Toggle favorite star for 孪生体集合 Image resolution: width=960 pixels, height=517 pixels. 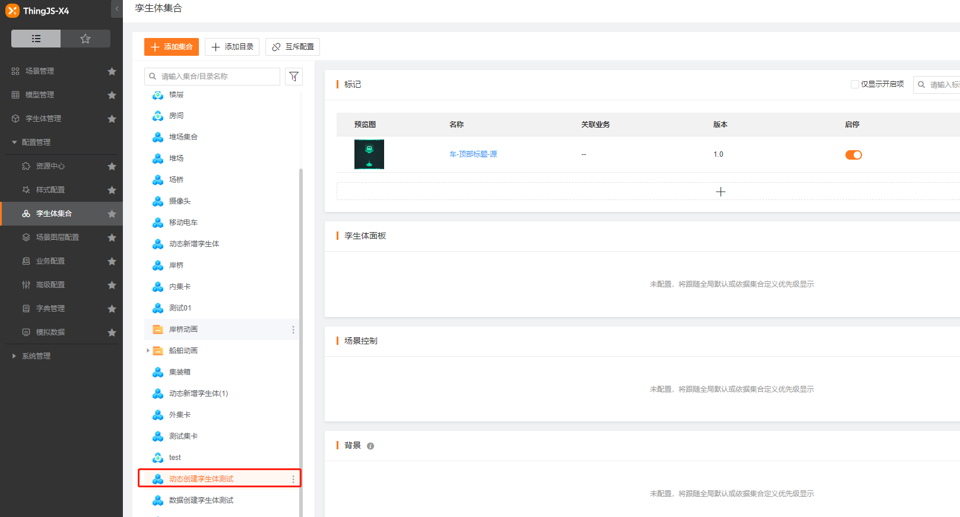(112, 214)
